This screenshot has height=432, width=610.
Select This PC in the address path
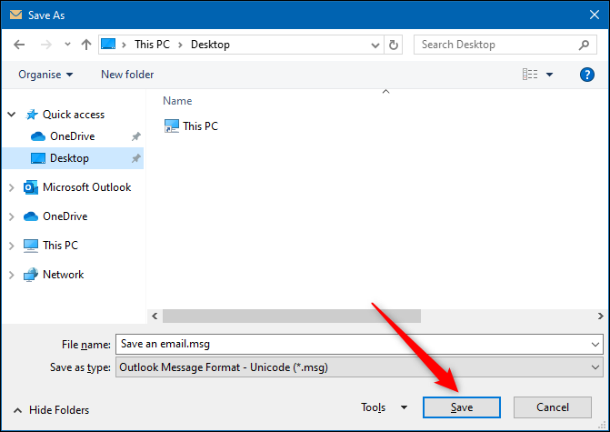[152, 45]
